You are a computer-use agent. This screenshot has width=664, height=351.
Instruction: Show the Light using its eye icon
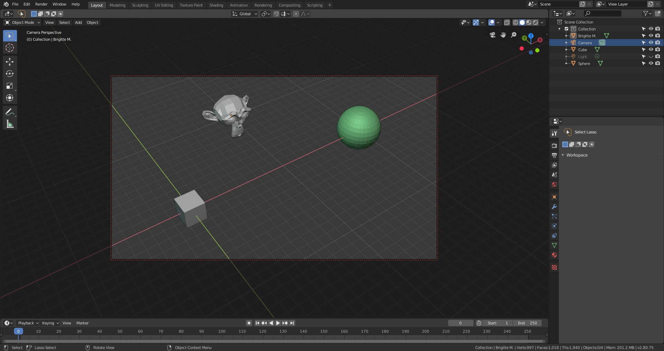(651, 57)
